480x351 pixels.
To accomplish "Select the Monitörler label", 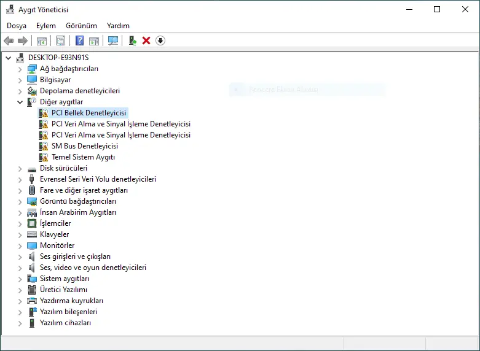I will [x=57, y=245].
